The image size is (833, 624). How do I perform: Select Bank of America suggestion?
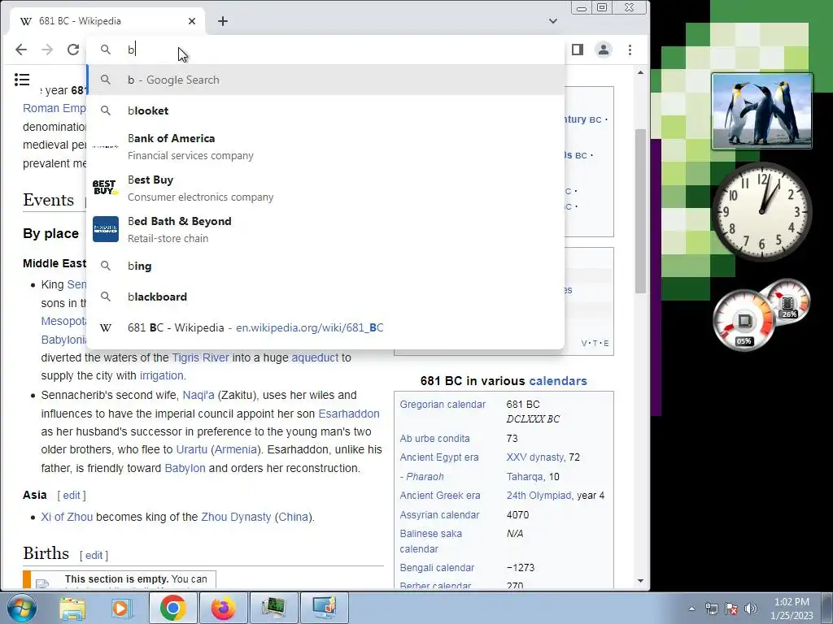pos(325,146)
